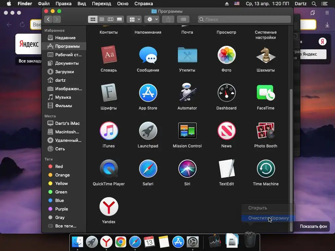Screen dimensions: 335x251
Task: Open the Словарь dictionary app
Action: pos(109,55)
